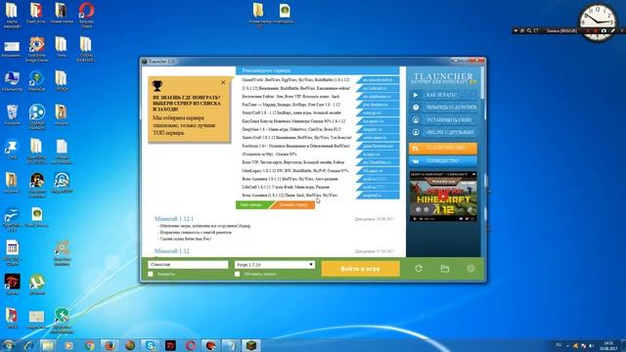Click Windows Start button
626x352 pixels.
click(x=9, y=345)
